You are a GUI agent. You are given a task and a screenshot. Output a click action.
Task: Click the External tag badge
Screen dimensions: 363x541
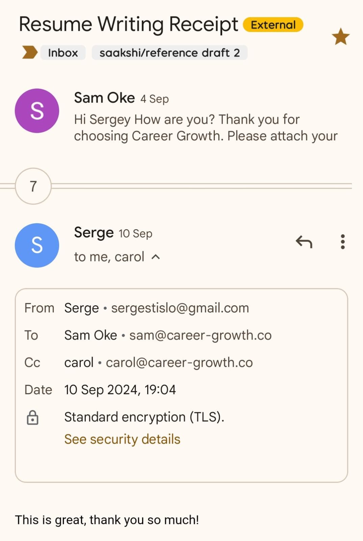[273, 25]
